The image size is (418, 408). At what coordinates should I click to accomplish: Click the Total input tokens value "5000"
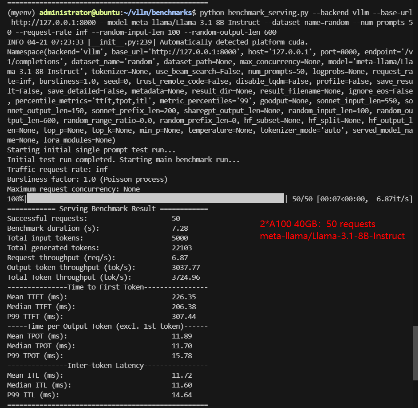click(180, 238)
